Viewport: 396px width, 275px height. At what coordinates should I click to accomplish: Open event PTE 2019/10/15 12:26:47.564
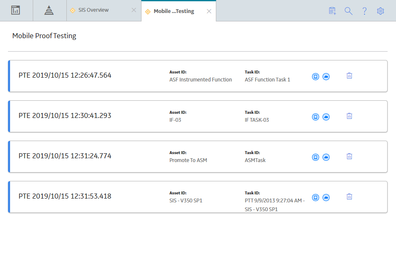click(x=65, y=75)
